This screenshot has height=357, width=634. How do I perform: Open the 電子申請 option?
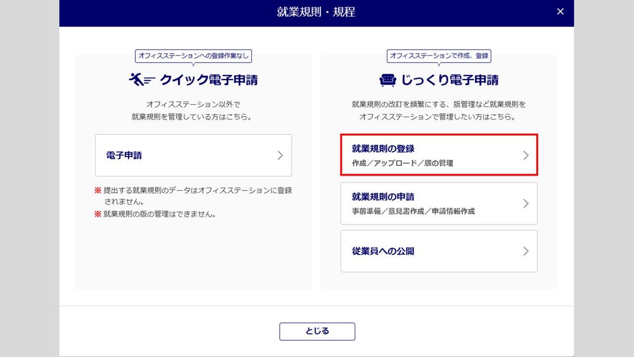193,155
